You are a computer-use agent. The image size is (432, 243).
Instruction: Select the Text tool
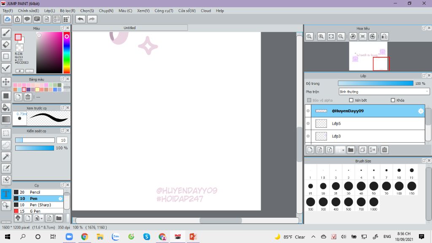click(x=6, y=194)
